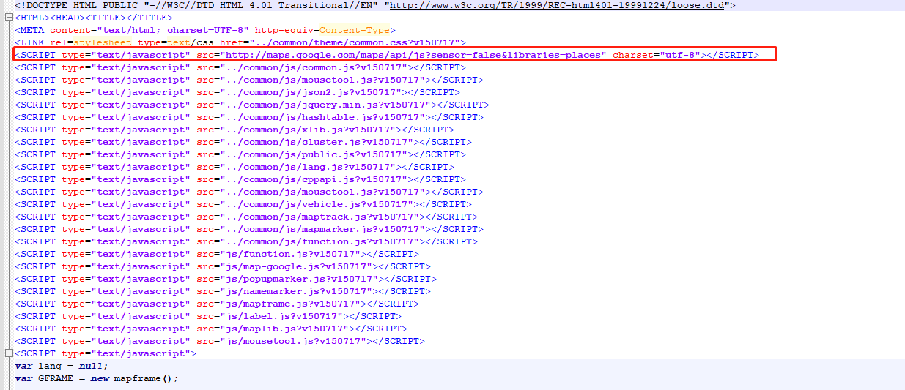Select the vehicle.js script line

point(243,205)
